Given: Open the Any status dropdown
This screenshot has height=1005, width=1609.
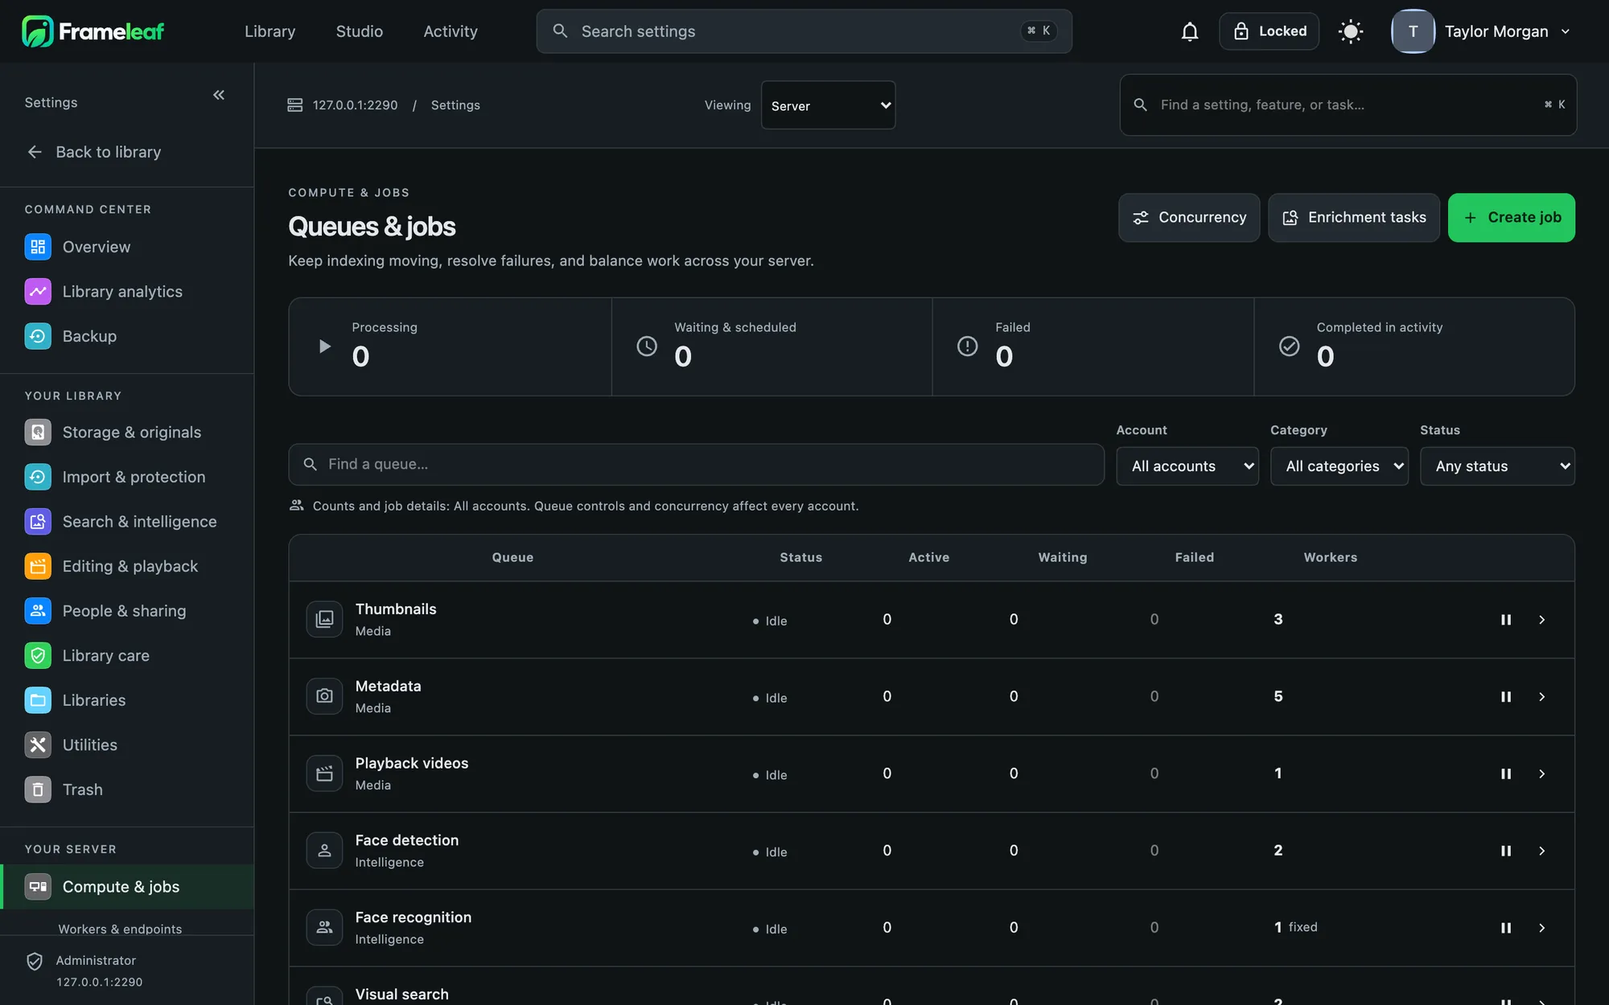Looking at the screenshot, I should [1497, 466].
